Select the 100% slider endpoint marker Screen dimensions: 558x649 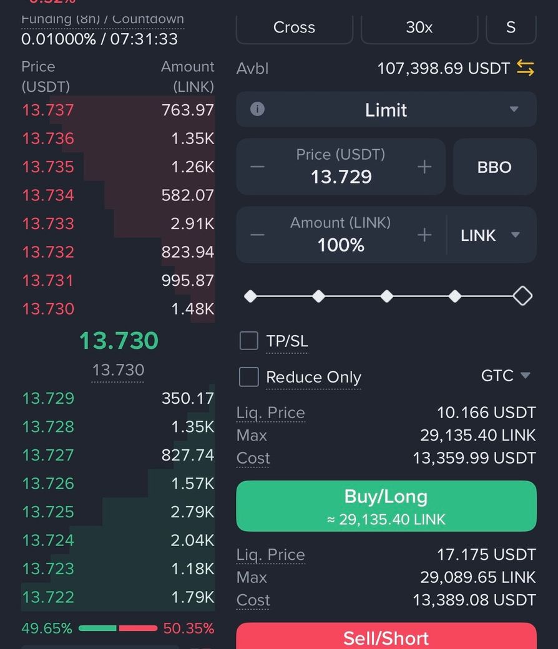pyautogui.click(x=522, y=296)
